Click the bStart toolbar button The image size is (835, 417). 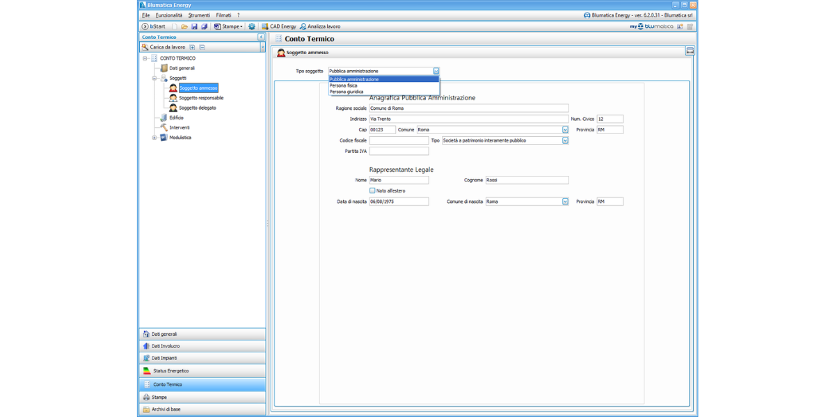pos(153,26)
